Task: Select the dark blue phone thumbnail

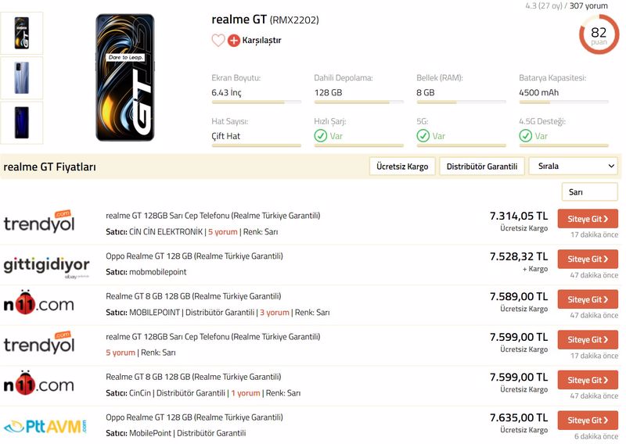Action: [x=22, y=123]
